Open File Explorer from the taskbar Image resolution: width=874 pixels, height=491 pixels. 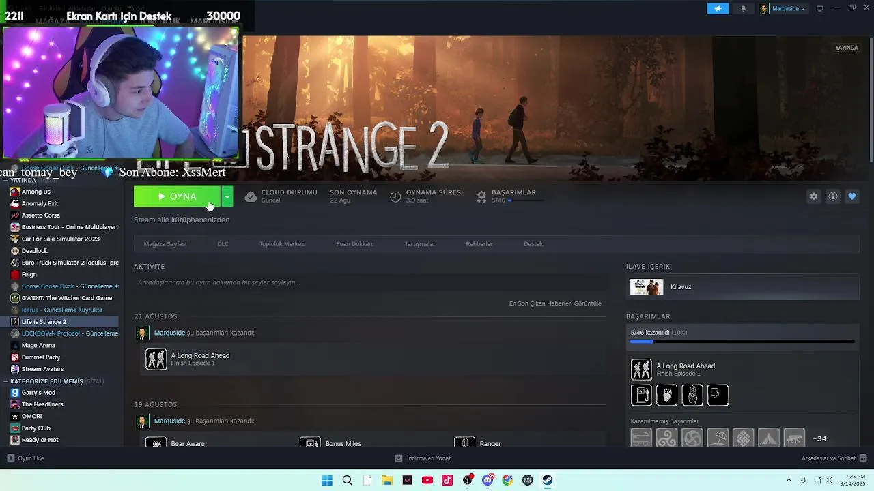(387, 480)
